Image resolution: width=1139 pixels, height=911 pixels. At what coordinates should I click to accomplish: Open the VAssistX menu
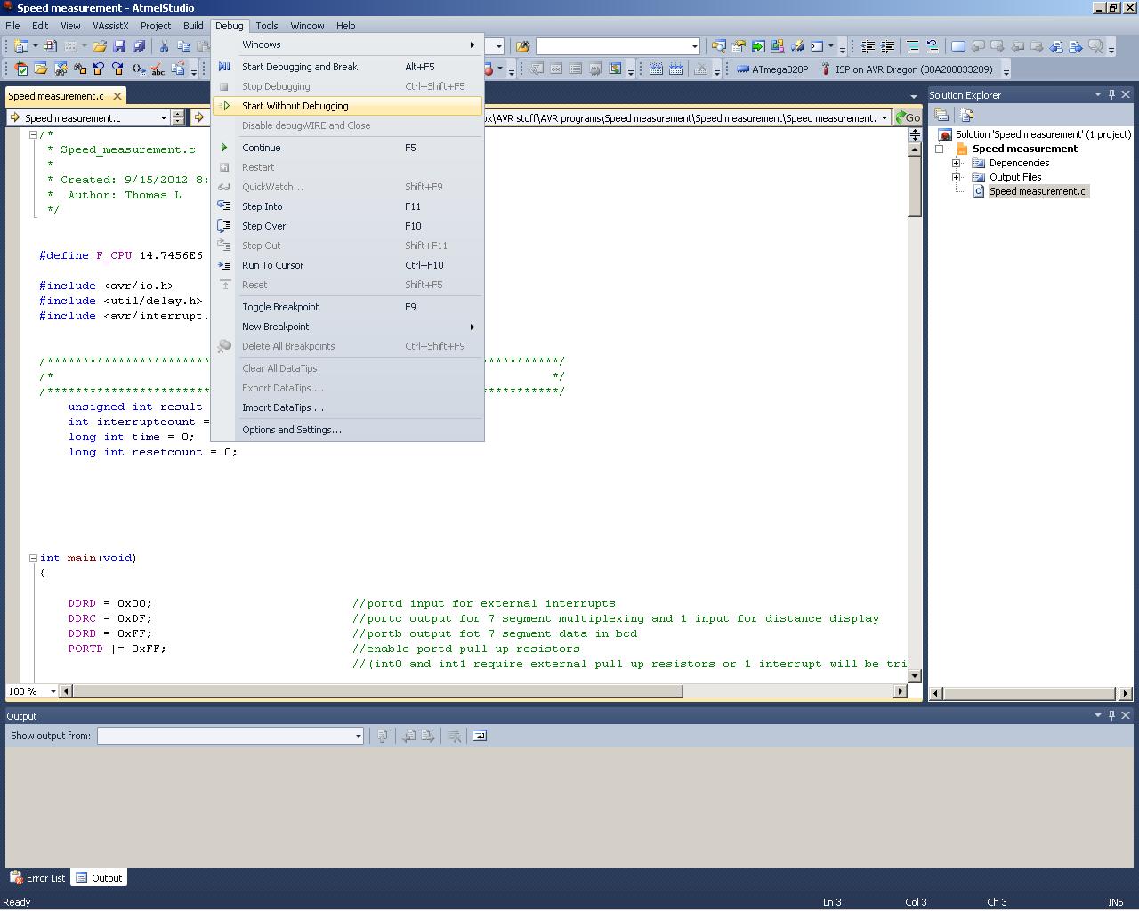[110, 26]
